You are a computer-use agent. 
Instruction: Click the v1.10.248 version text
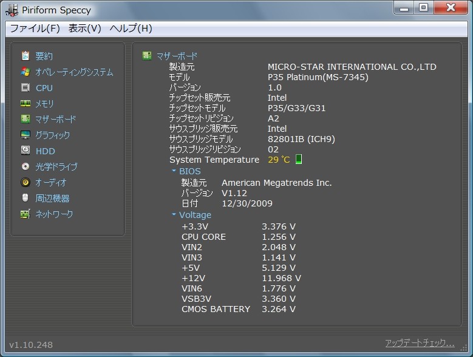pyautogui.click(x=31, y=345)
